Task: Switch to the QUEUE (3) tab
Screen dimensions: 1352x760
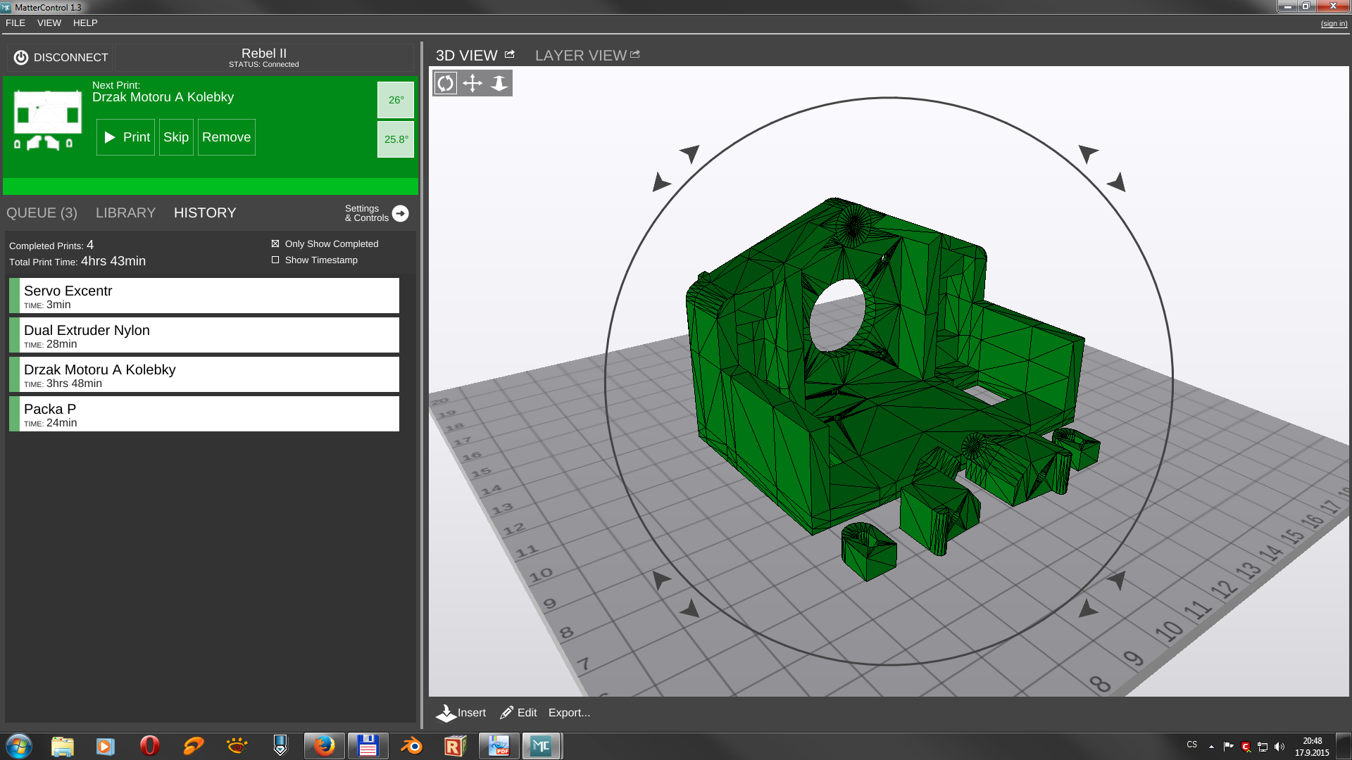Action: (x=42, y=213)
